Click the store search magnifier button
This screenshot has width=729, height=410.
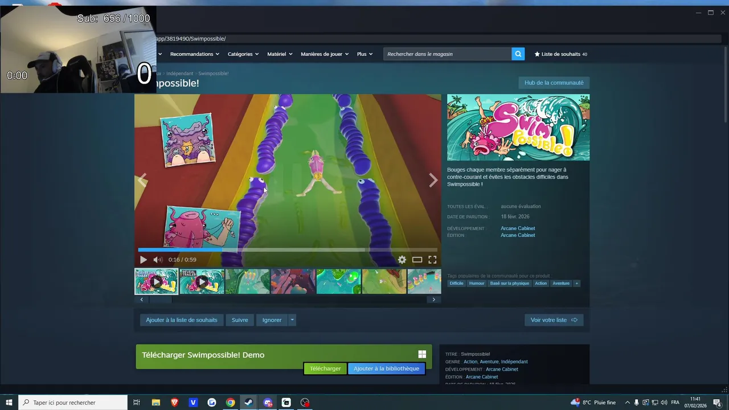pyautogui.click(x=518, y=54)
